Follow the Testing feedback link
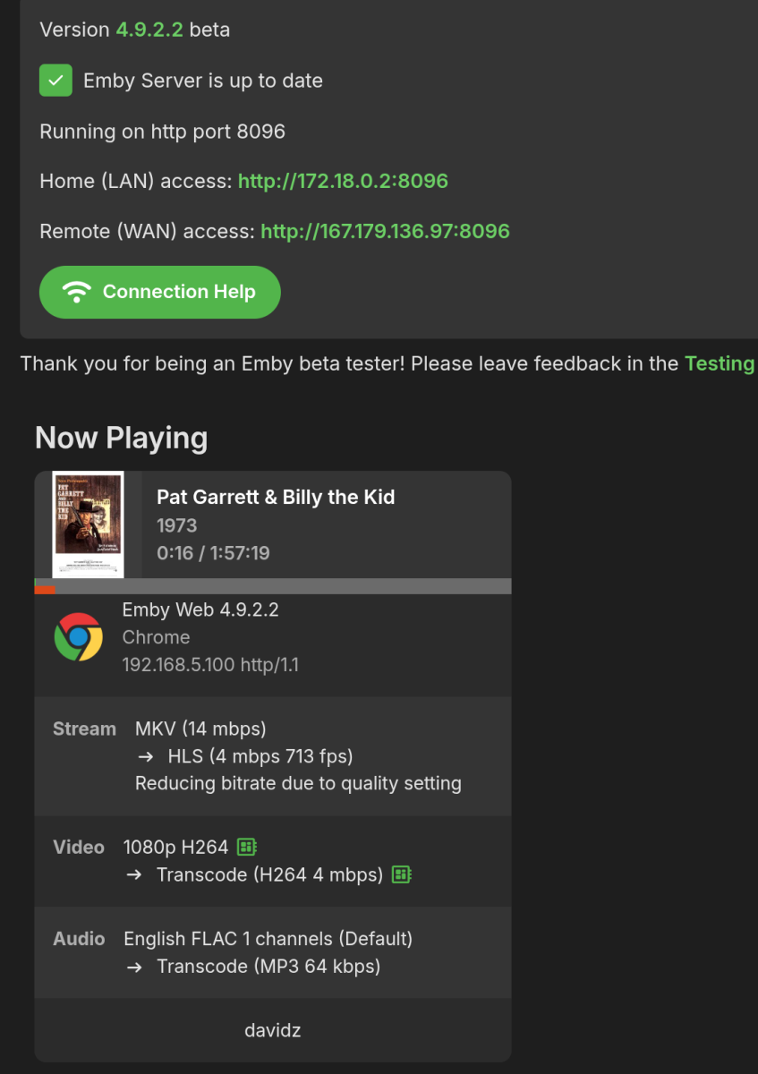Image resolution: width=758 pixels, height=1074 pixels. tap(720, 363)
